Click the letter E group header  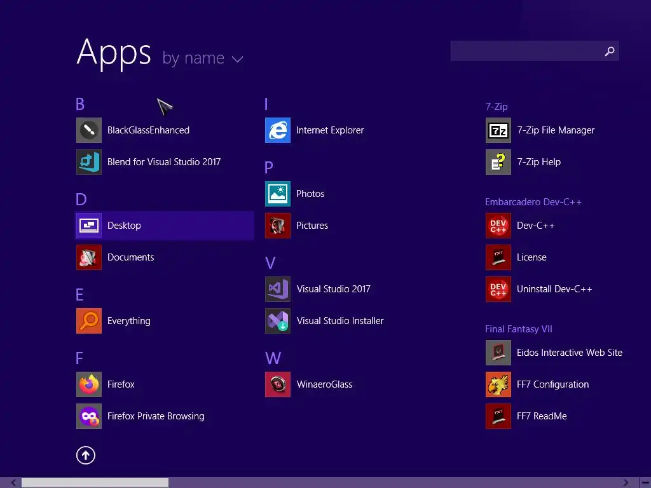click(x=79, y=295)
